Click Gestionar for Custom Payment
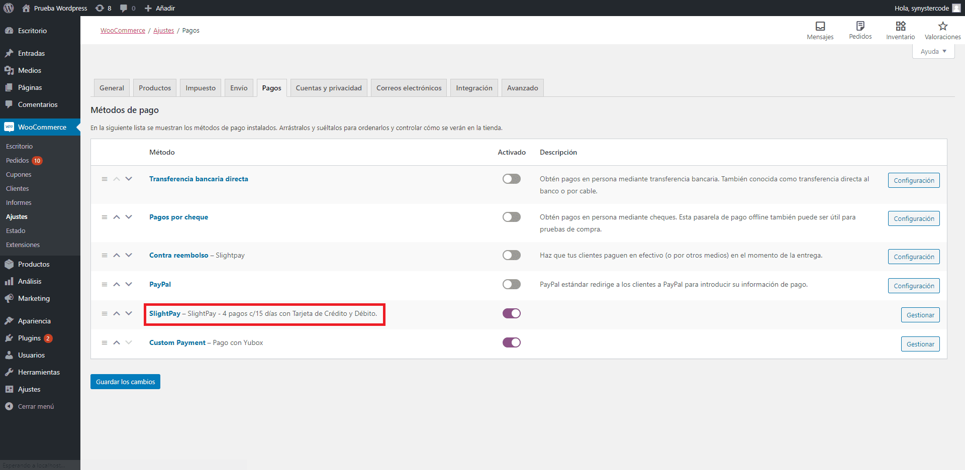This screenshot has width=965, height=470. tap(920, 344)
